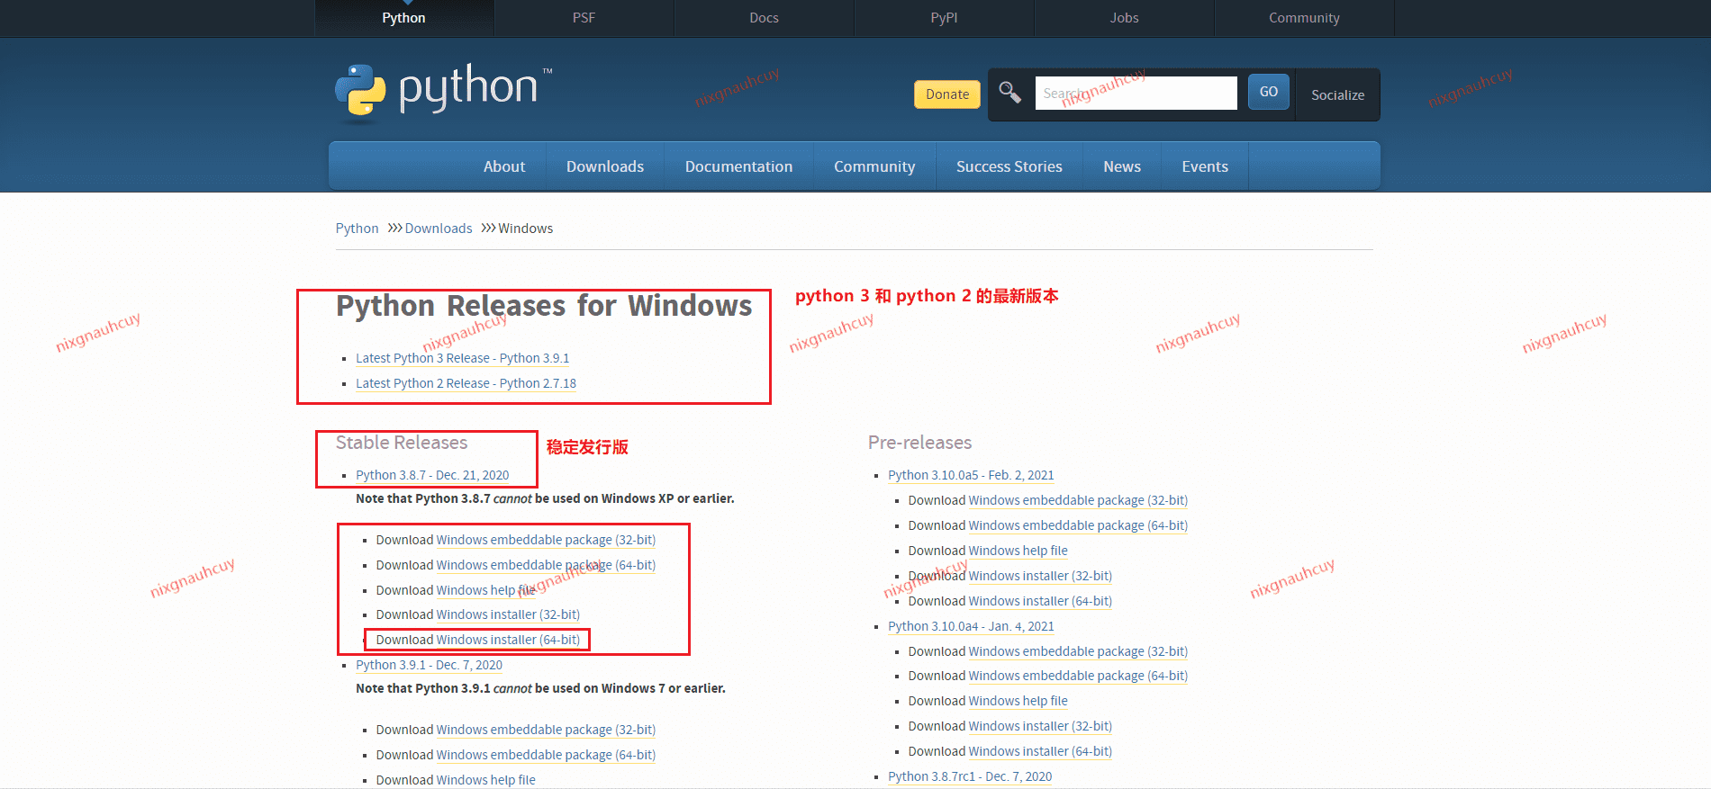Click the yellow Donate button
Image resolution: width=1711 pixels, height=789 pixels.
pos(947,94)
